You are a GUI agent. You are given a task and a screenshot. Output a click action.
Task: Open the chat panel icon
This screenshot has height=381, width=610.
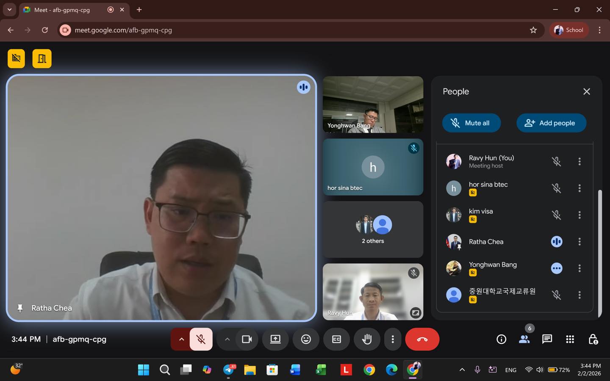547,339
